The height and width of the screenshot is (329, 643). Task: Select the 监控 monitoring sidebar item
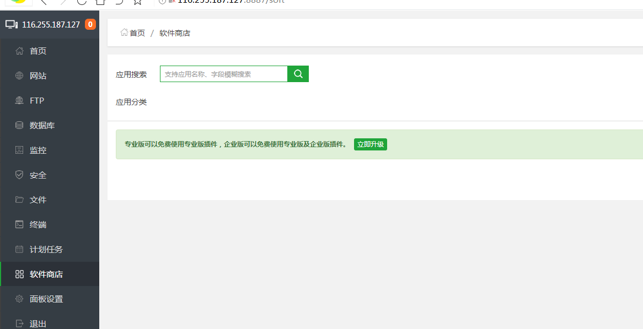37,150
